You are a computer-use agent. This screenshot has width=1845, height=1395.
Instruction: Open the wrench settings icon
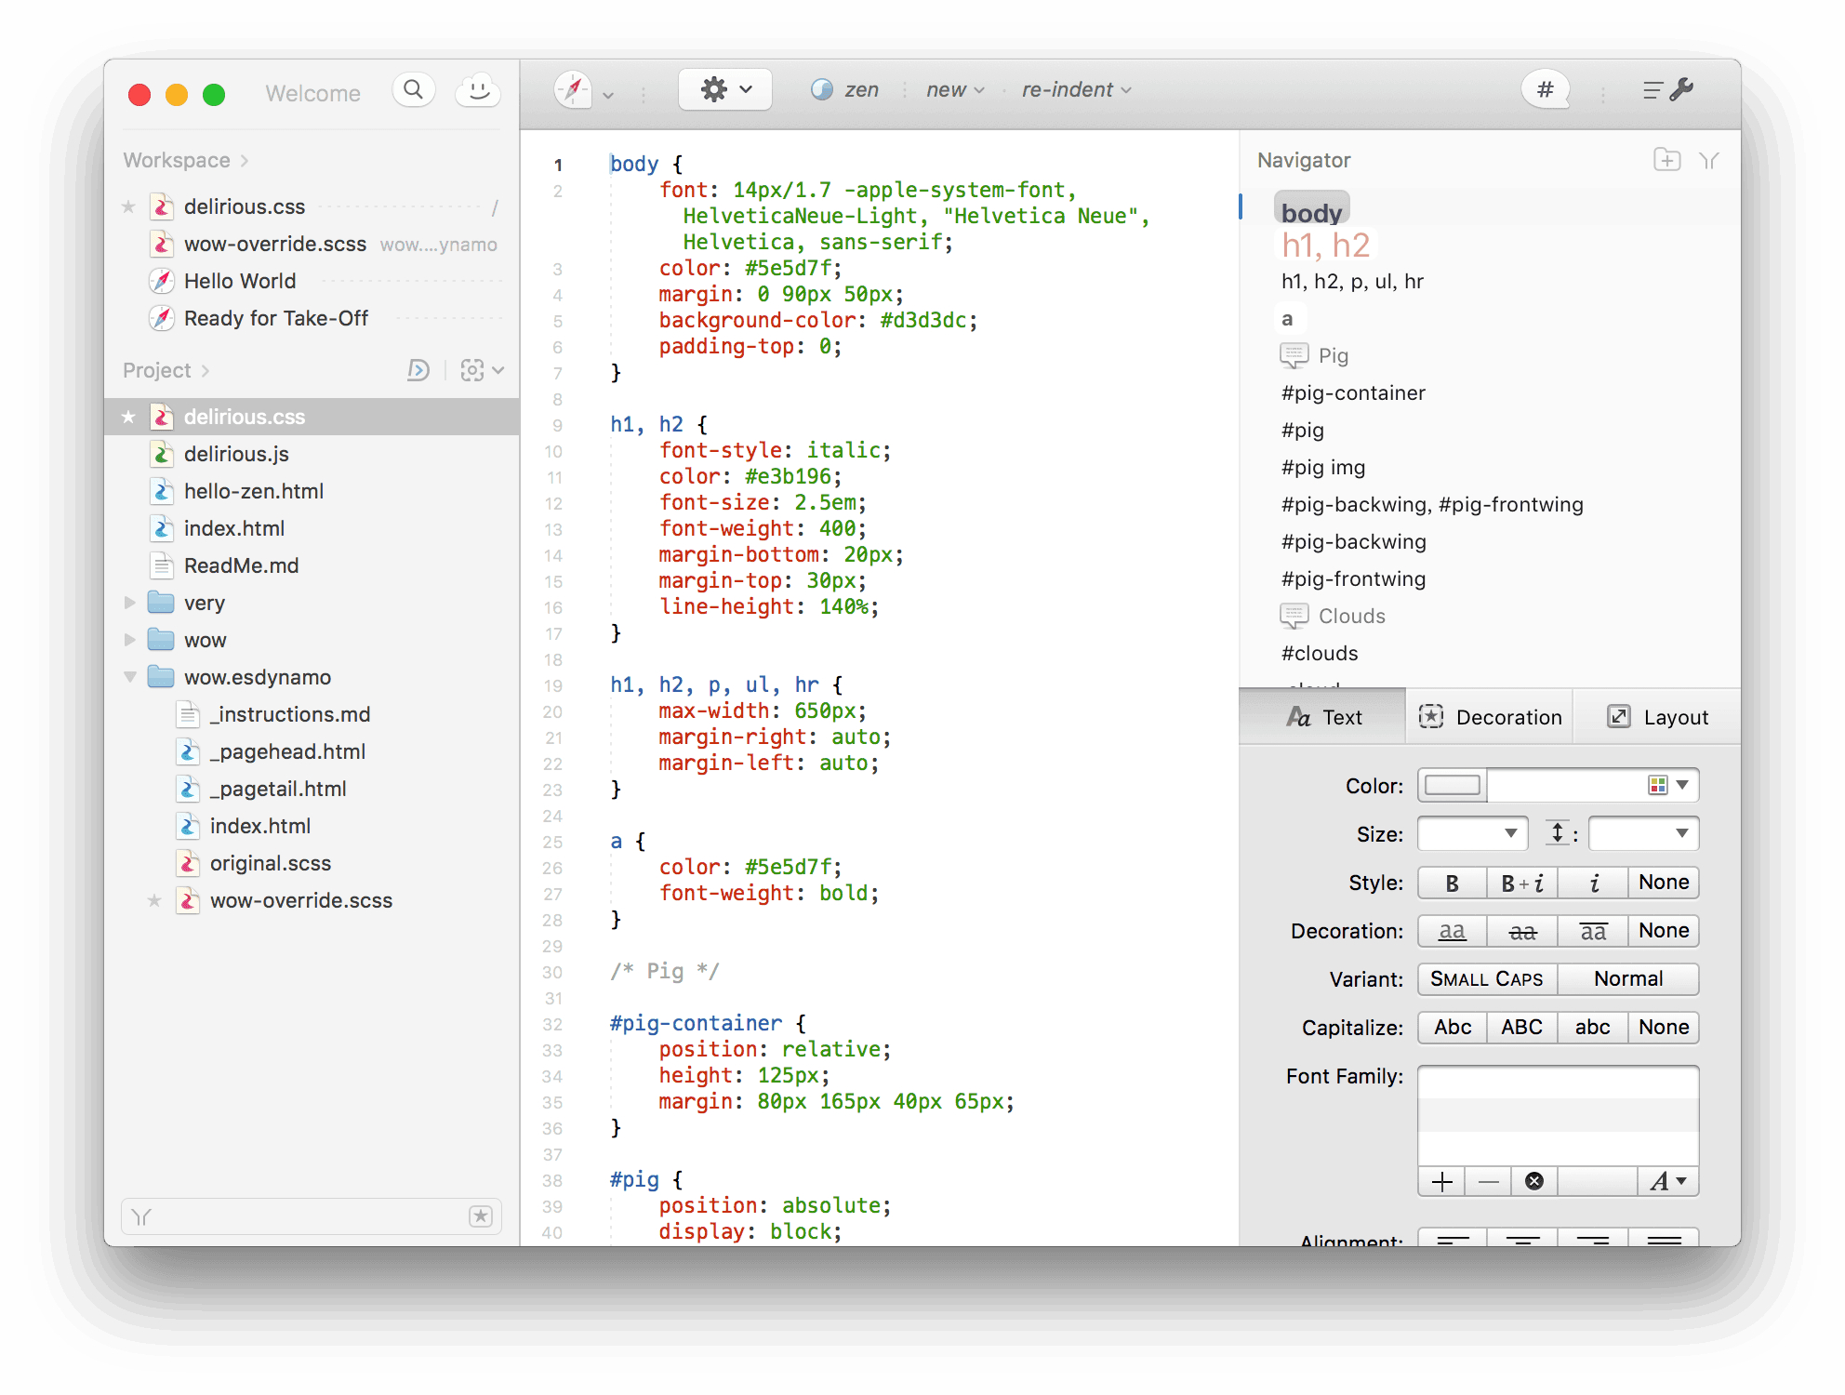(1681, 90)
